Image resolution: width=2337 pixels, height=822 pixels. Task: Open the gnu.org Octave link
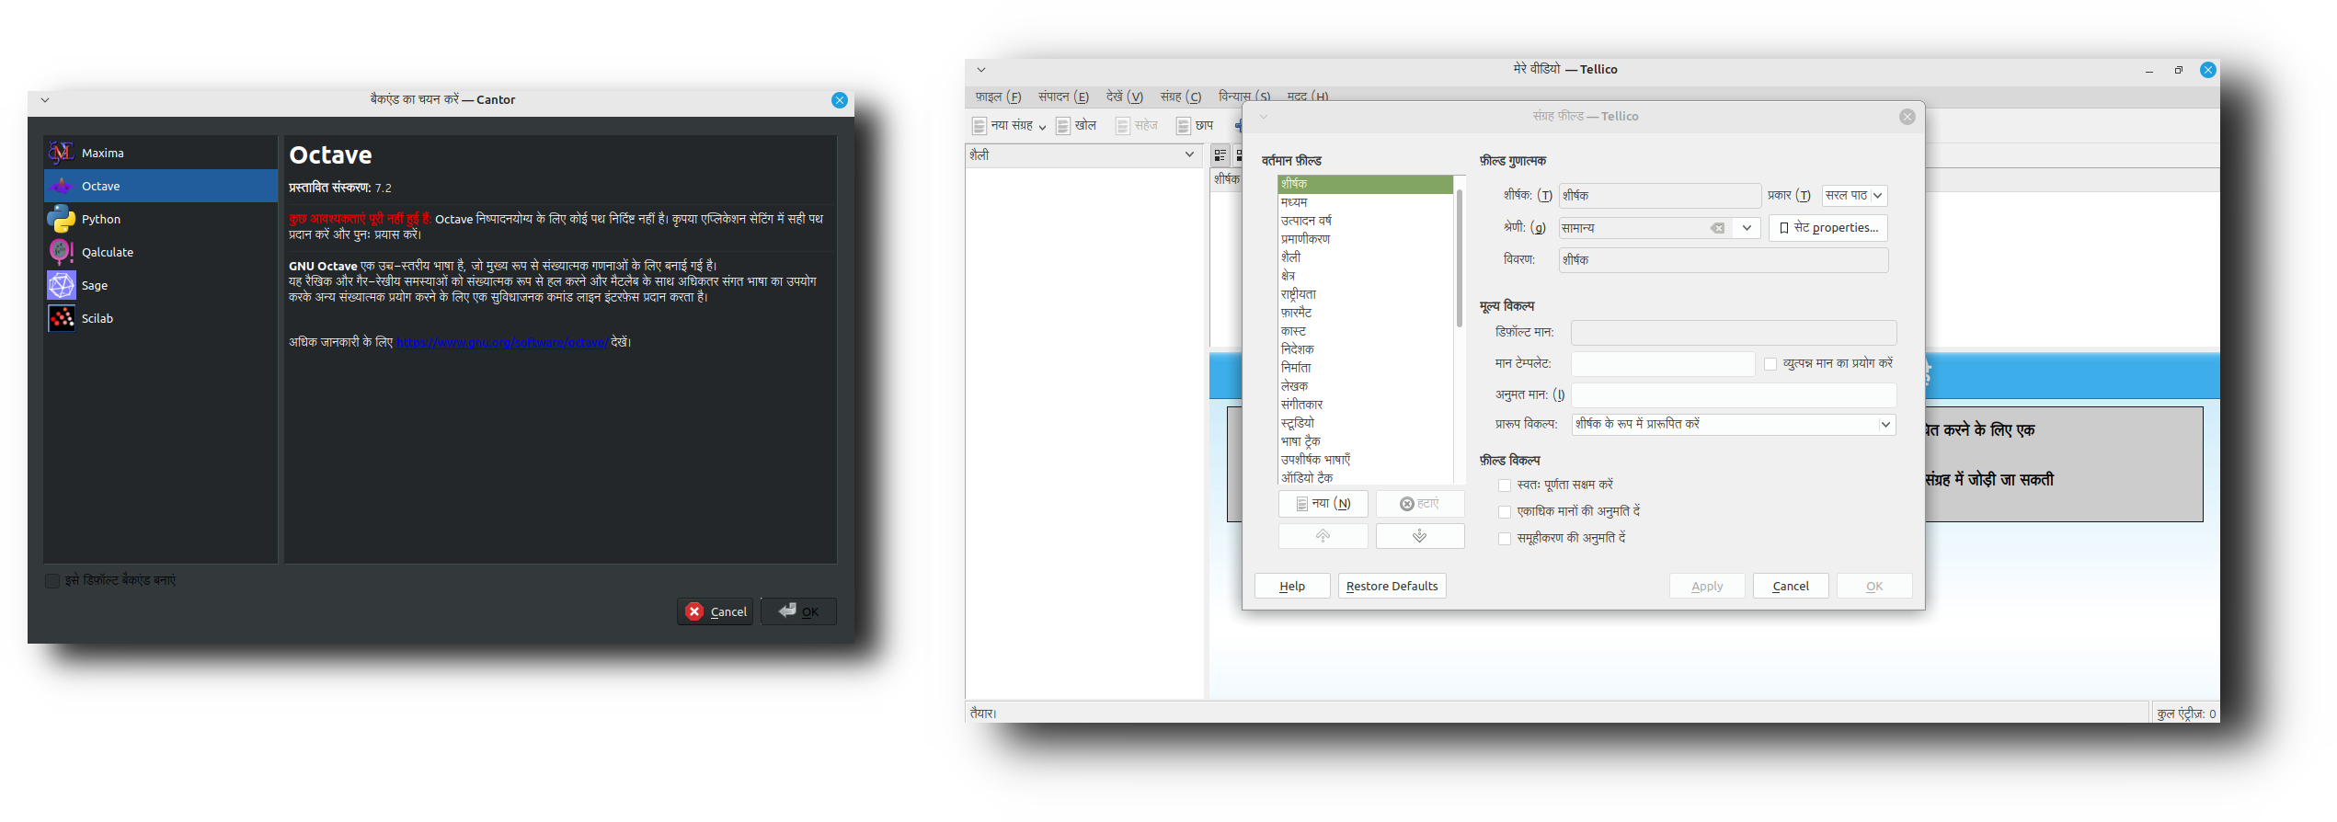(x=501, y=343)
